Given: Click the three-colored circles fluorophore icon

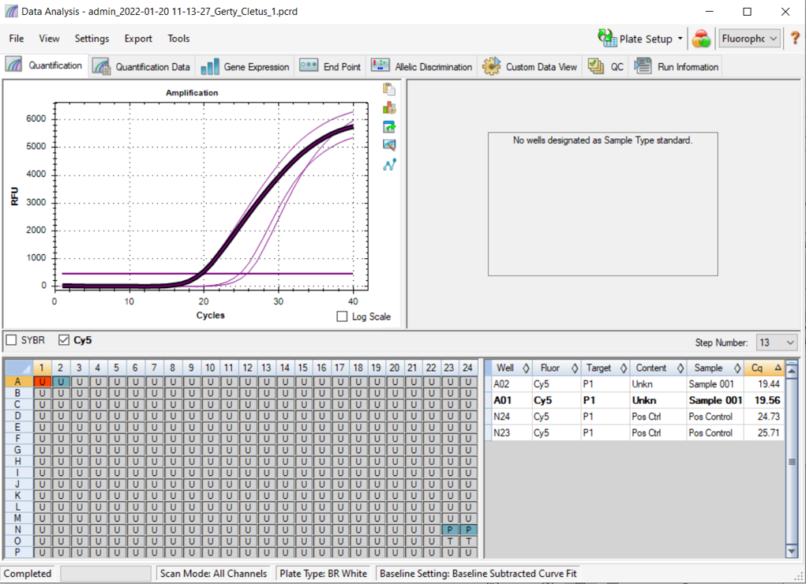Looking at the screenshot, I should click(700, 39).
